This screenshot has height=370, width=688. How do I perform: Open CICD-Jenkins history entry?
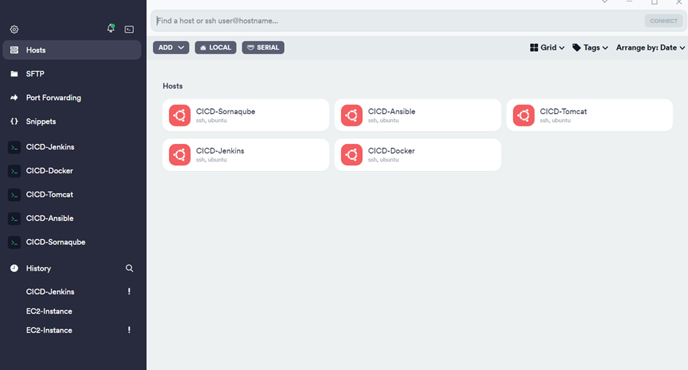pyautogui.click(x=50, y=292)
